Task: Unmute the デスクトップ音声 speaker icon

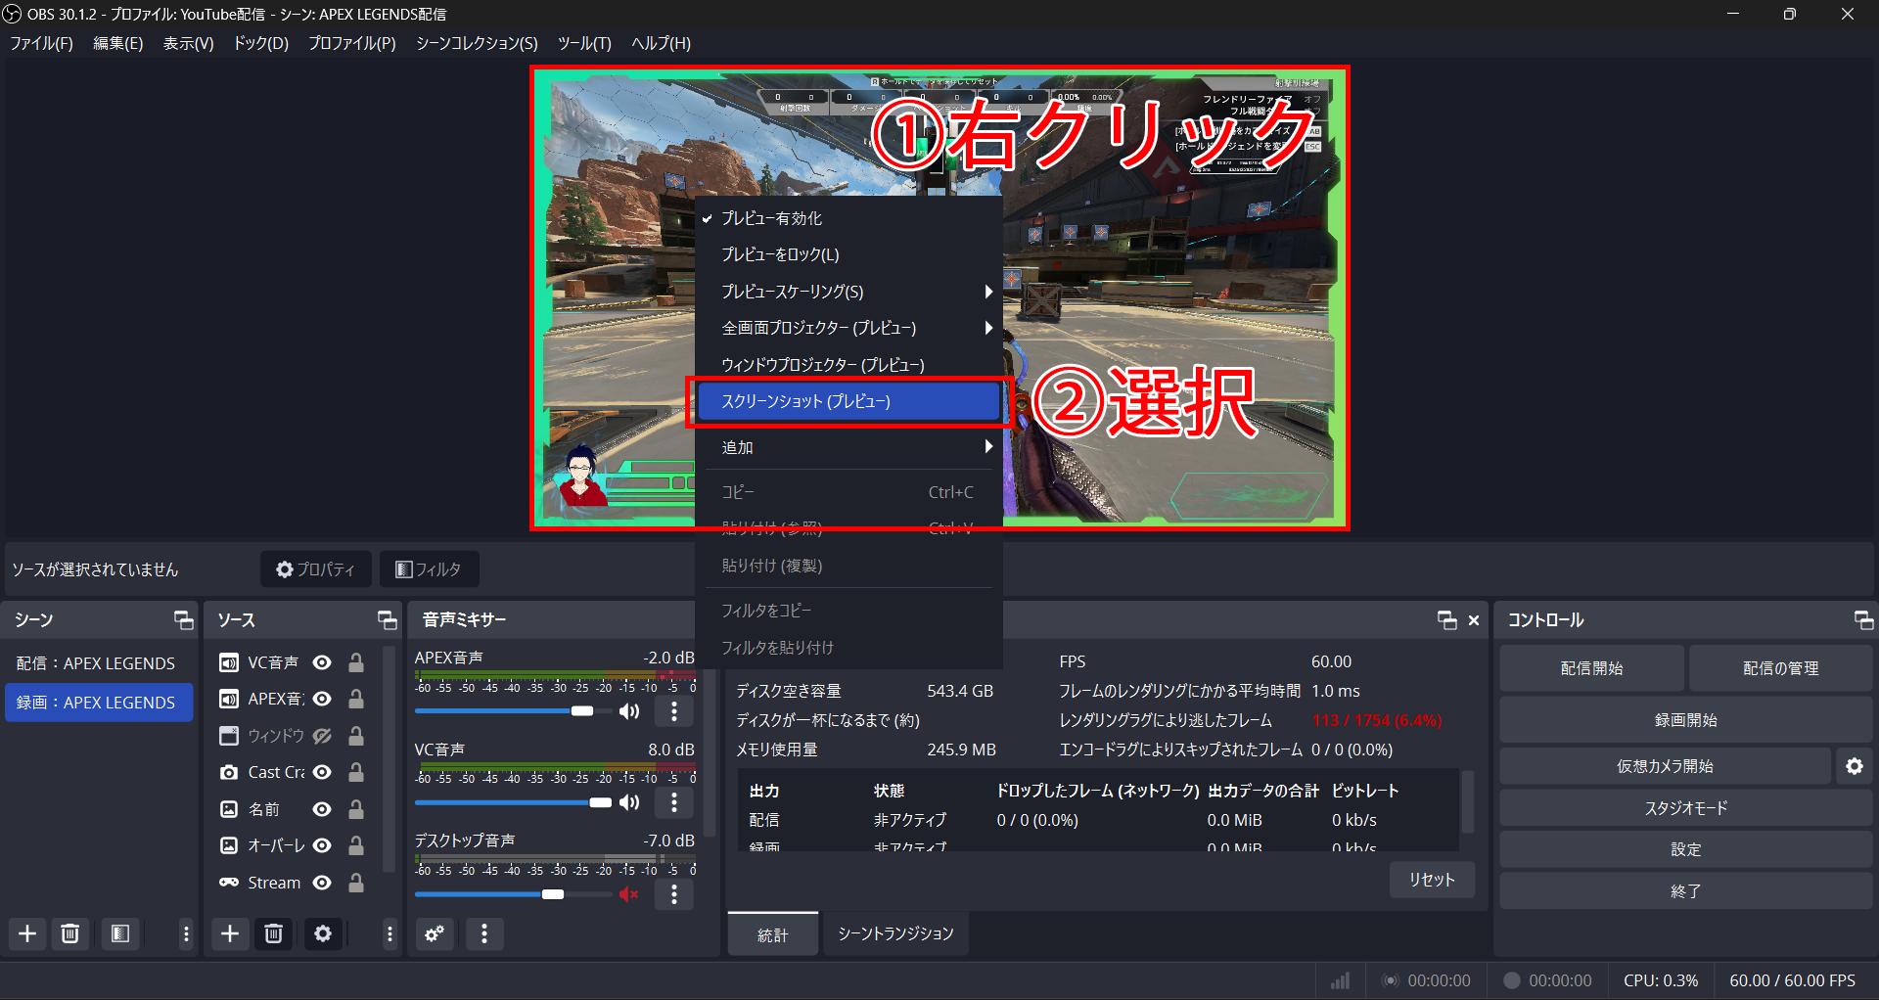Action: (629, 894)
